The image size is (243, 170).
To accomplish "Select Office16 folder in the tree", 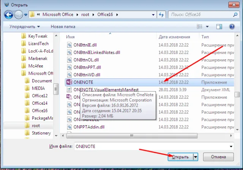I will pos(36,110).
